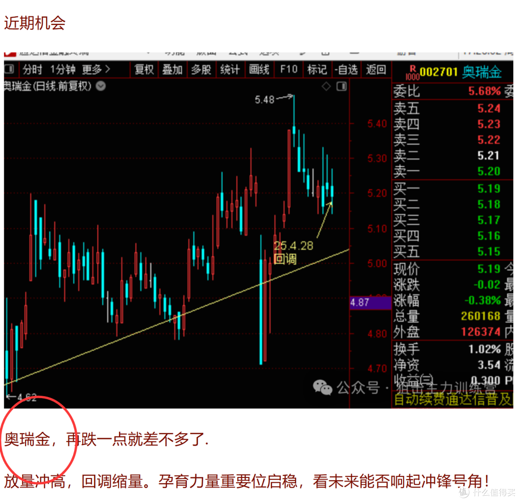Screen dimensions: 520x503
Task: Click the 外盘 value 126374
Action: point(481,332)
